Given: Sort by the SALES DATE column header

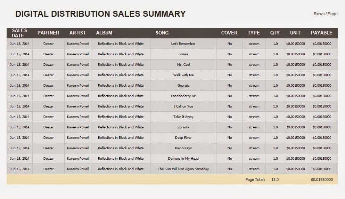Looking at the screenshot, I should (19, 33).
